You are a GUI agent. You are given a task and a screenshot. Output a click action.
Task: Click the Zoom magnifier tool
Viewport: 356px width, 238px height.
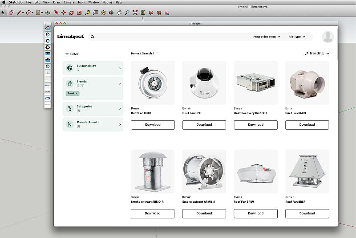[127, 13]
